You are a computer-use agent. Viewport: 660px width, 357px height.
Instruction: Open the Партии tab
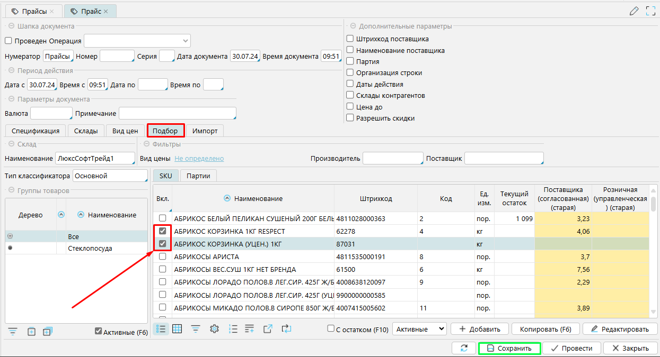coord(198,176)
